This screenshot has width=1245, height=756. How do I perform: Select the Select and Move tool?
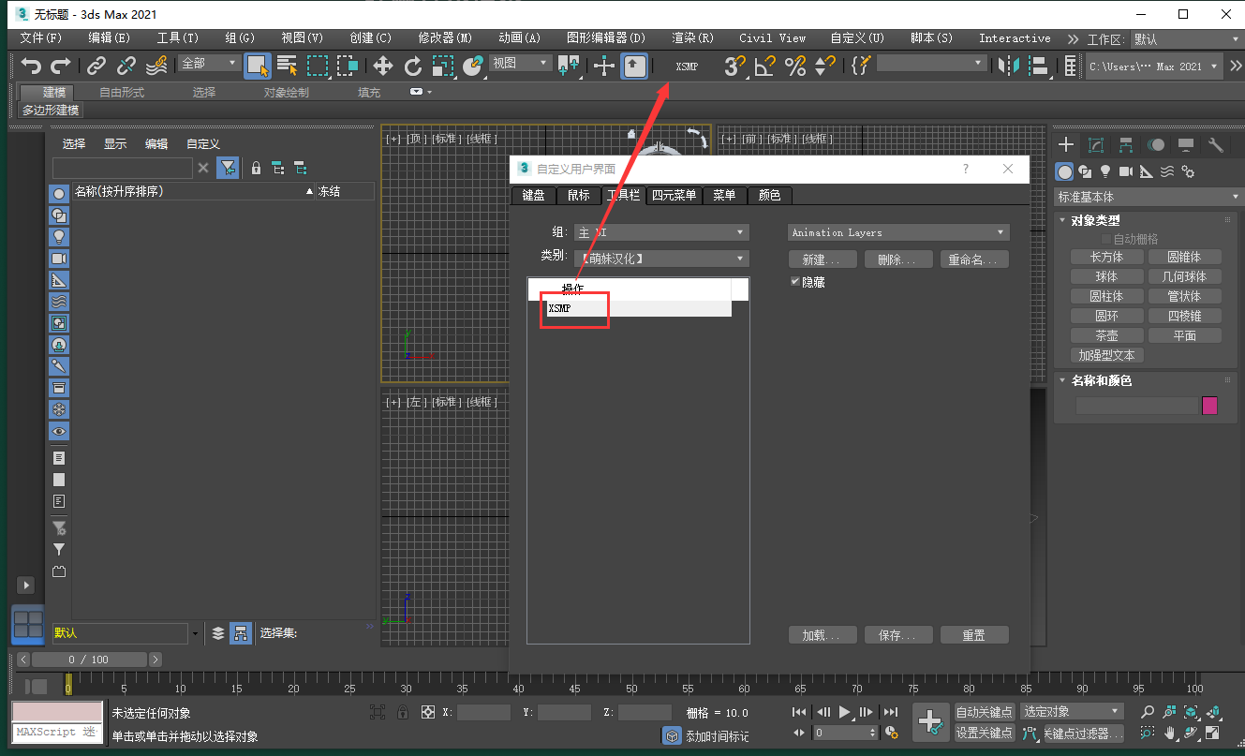(384, 66)
